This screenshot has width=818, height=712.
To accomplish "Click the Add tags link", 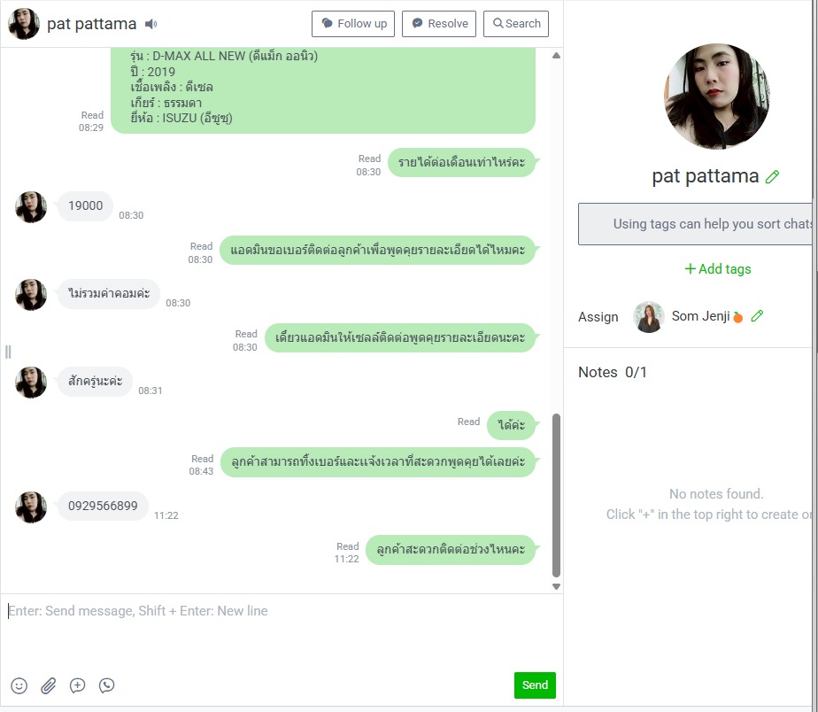I will 717,269.
